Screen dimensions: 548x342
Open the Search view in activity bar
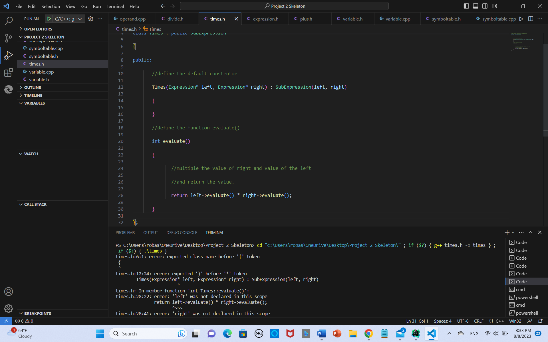click(9, 21)
